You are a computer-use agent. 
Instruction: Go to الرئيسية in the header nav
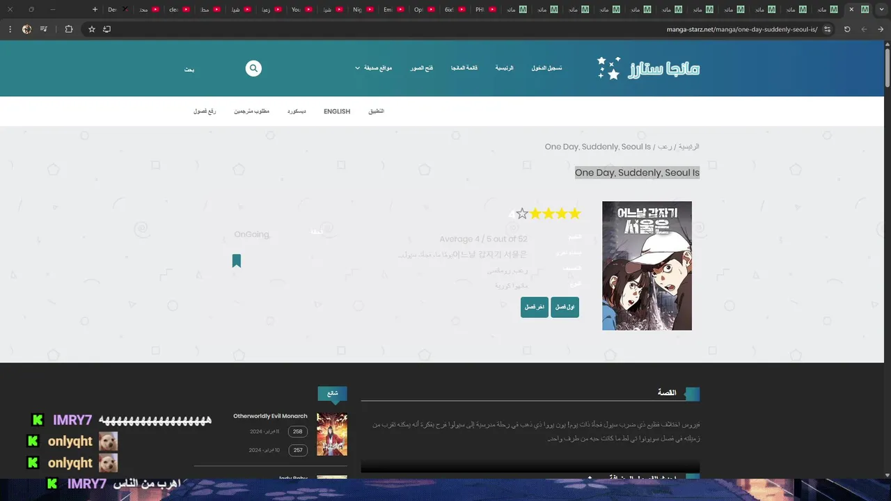point(504,68)
